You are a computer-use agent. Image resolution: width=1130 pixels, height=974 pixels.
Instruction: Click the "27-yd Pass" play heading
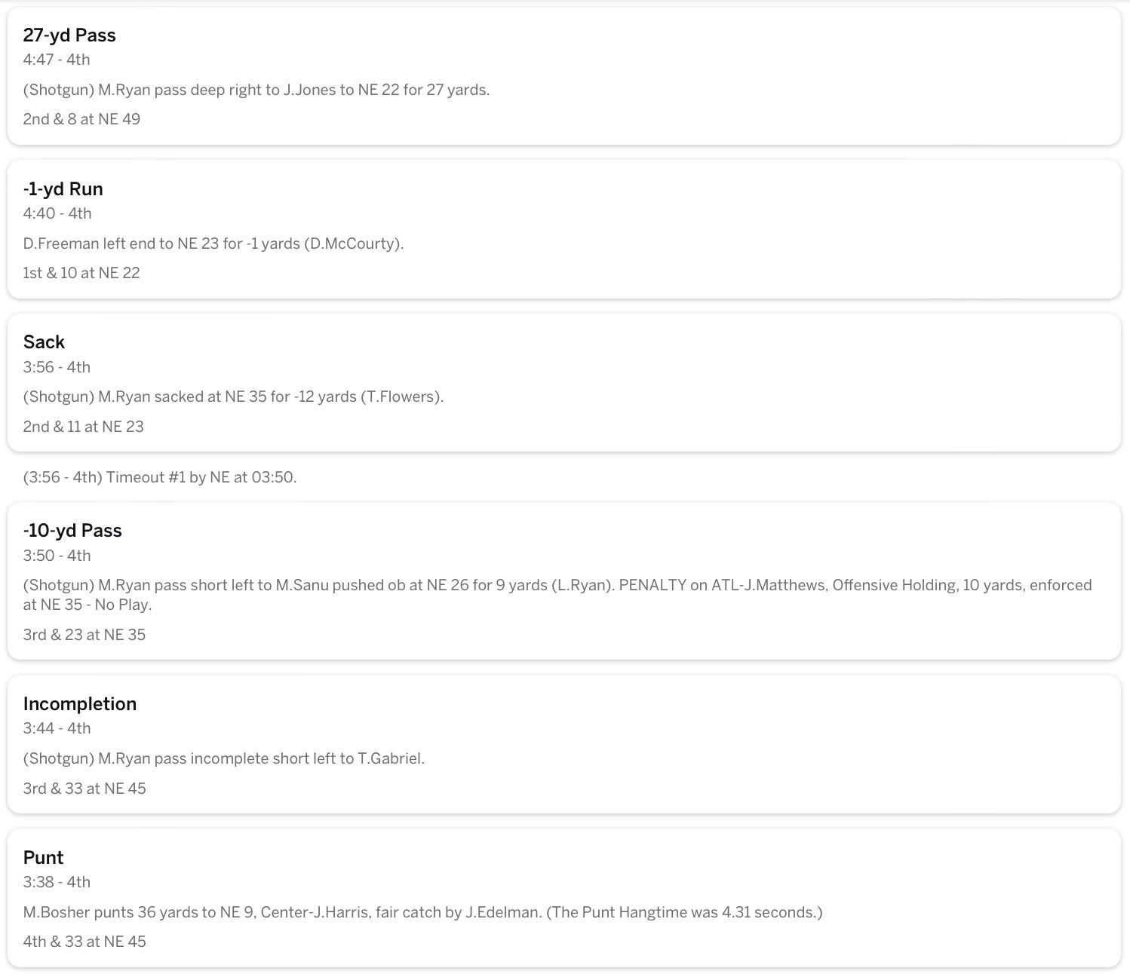point(69,35)
